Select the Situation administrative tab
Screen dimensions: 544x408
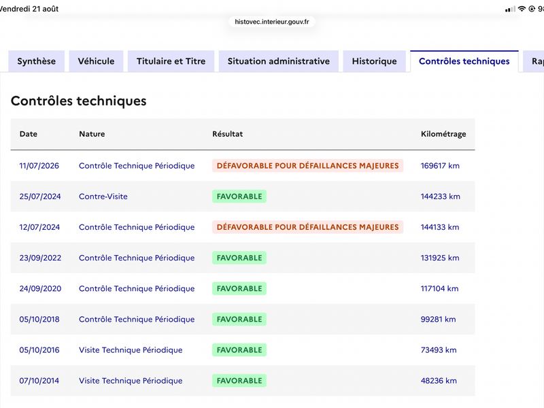pyautogui.click(x=279, y=61)
